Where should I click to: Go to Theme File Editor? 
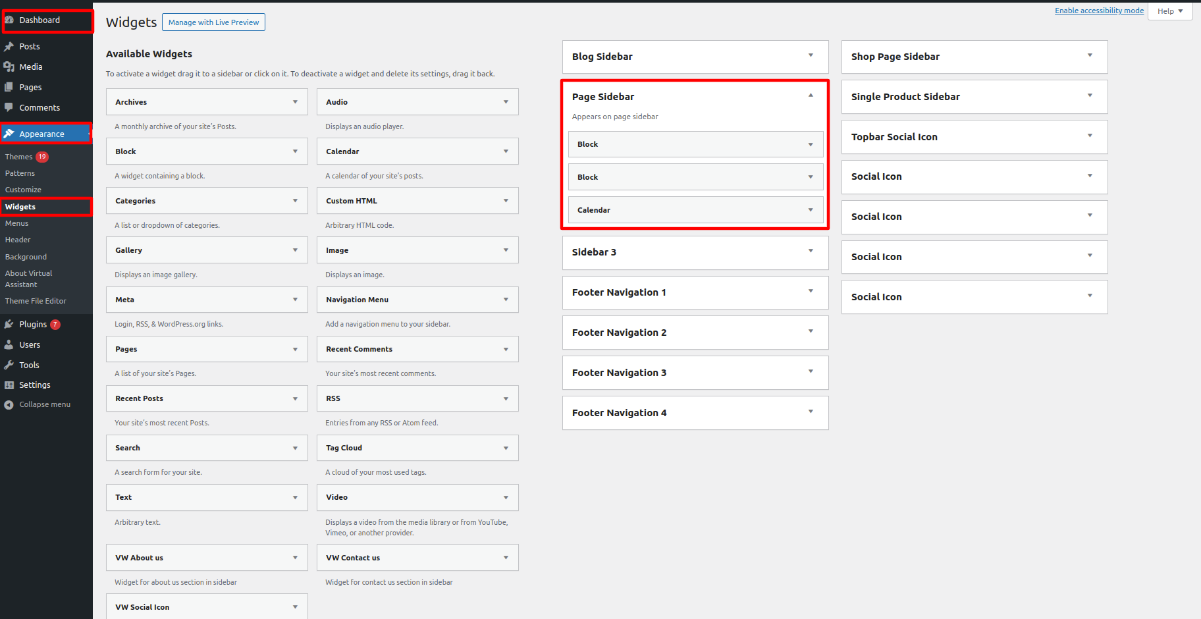tap(36, 301)
